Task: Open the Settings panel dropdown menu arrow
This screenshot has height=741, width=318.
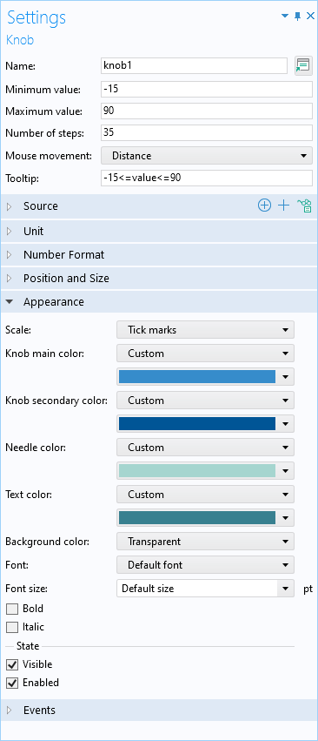Action: (x=285, y=16)
